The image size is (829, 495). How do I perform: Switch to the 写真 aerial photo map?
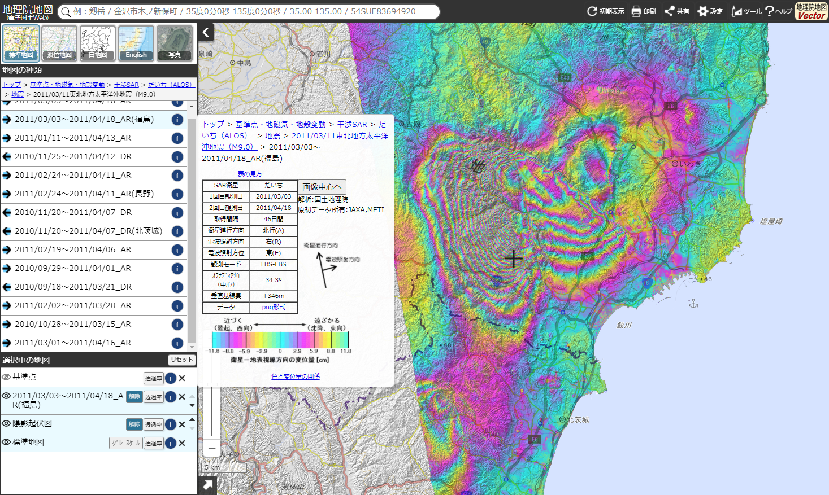click(x=175, y=43)
